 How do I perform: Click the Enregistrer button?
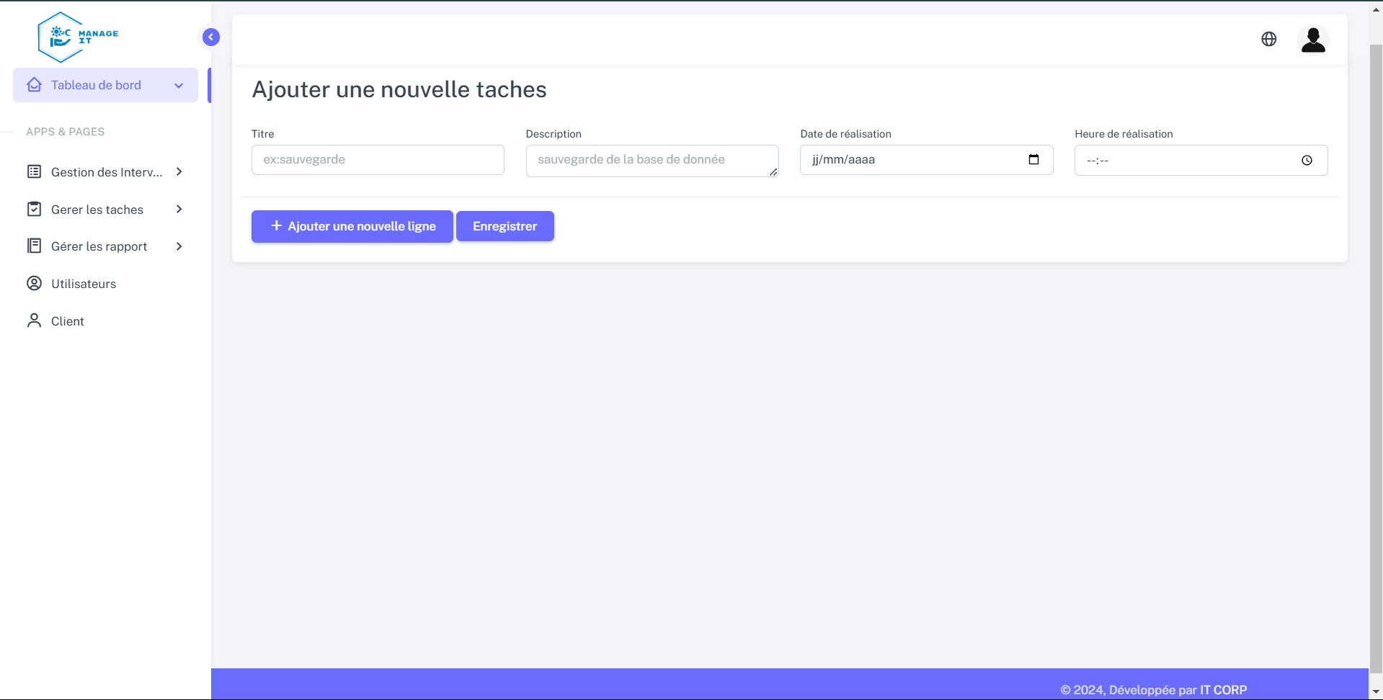504,226
